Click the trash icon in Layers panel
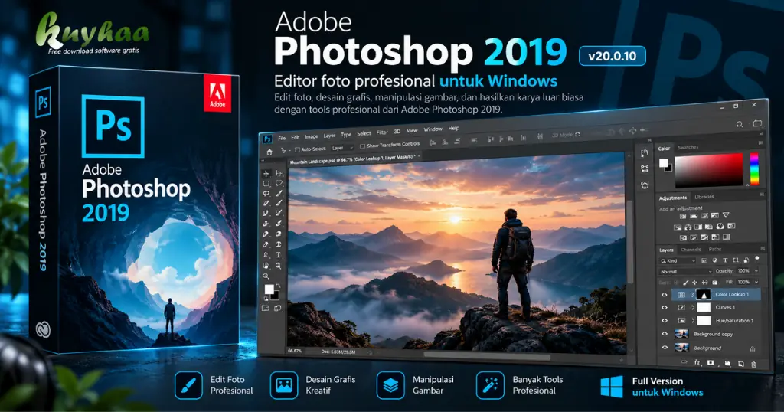Image resolution: width=784 pixels, height=412 pixels. (753, 365)
